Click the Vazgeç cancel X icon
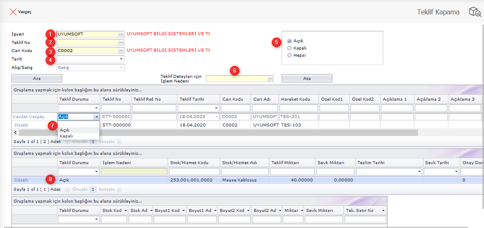The height and width of the screenshot is (228, 484). 13,12
